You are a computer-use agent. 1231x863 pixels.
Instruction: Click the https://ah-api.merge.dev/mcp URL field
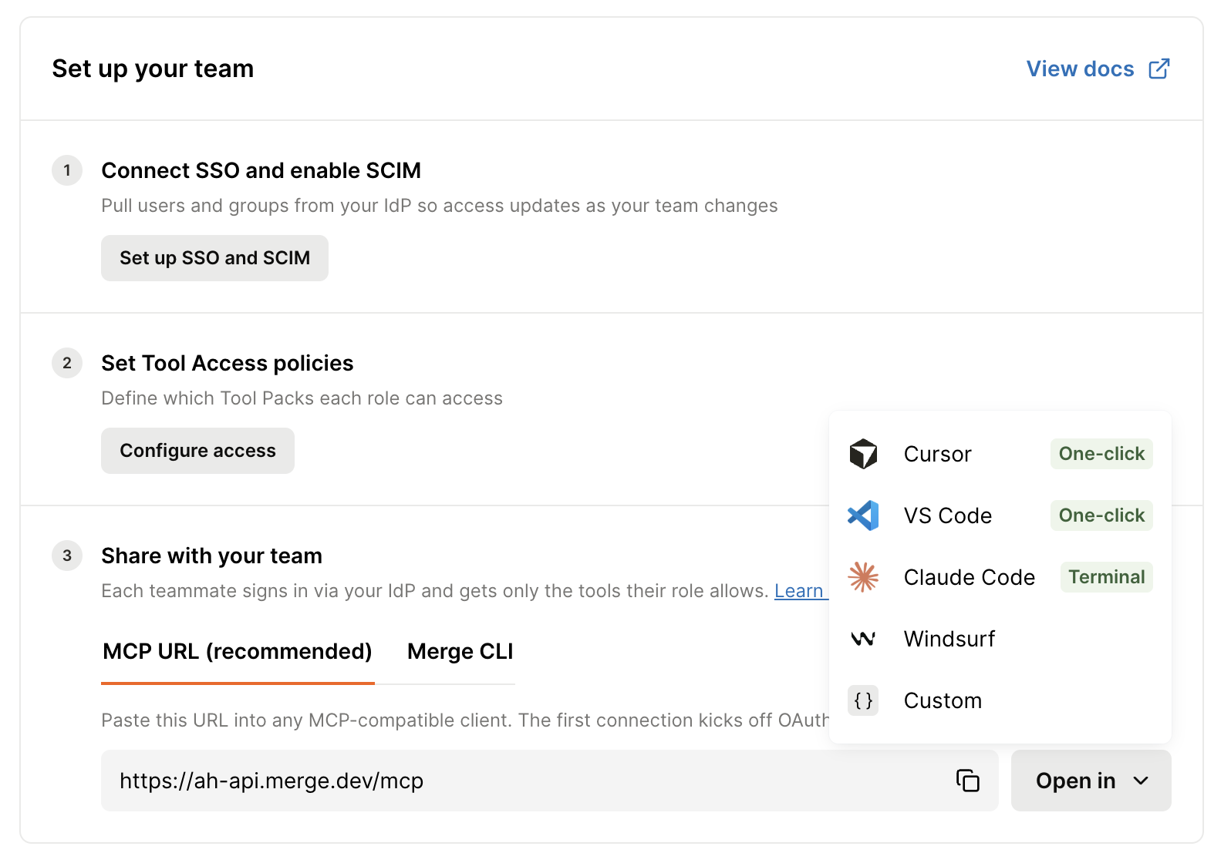tap(549, 781)
